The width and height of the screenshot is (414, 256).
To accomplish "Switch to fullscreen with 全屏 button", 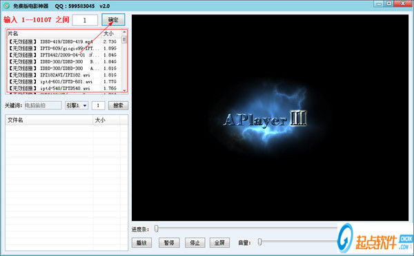I will pyautogui.click(x=219, y=242).
